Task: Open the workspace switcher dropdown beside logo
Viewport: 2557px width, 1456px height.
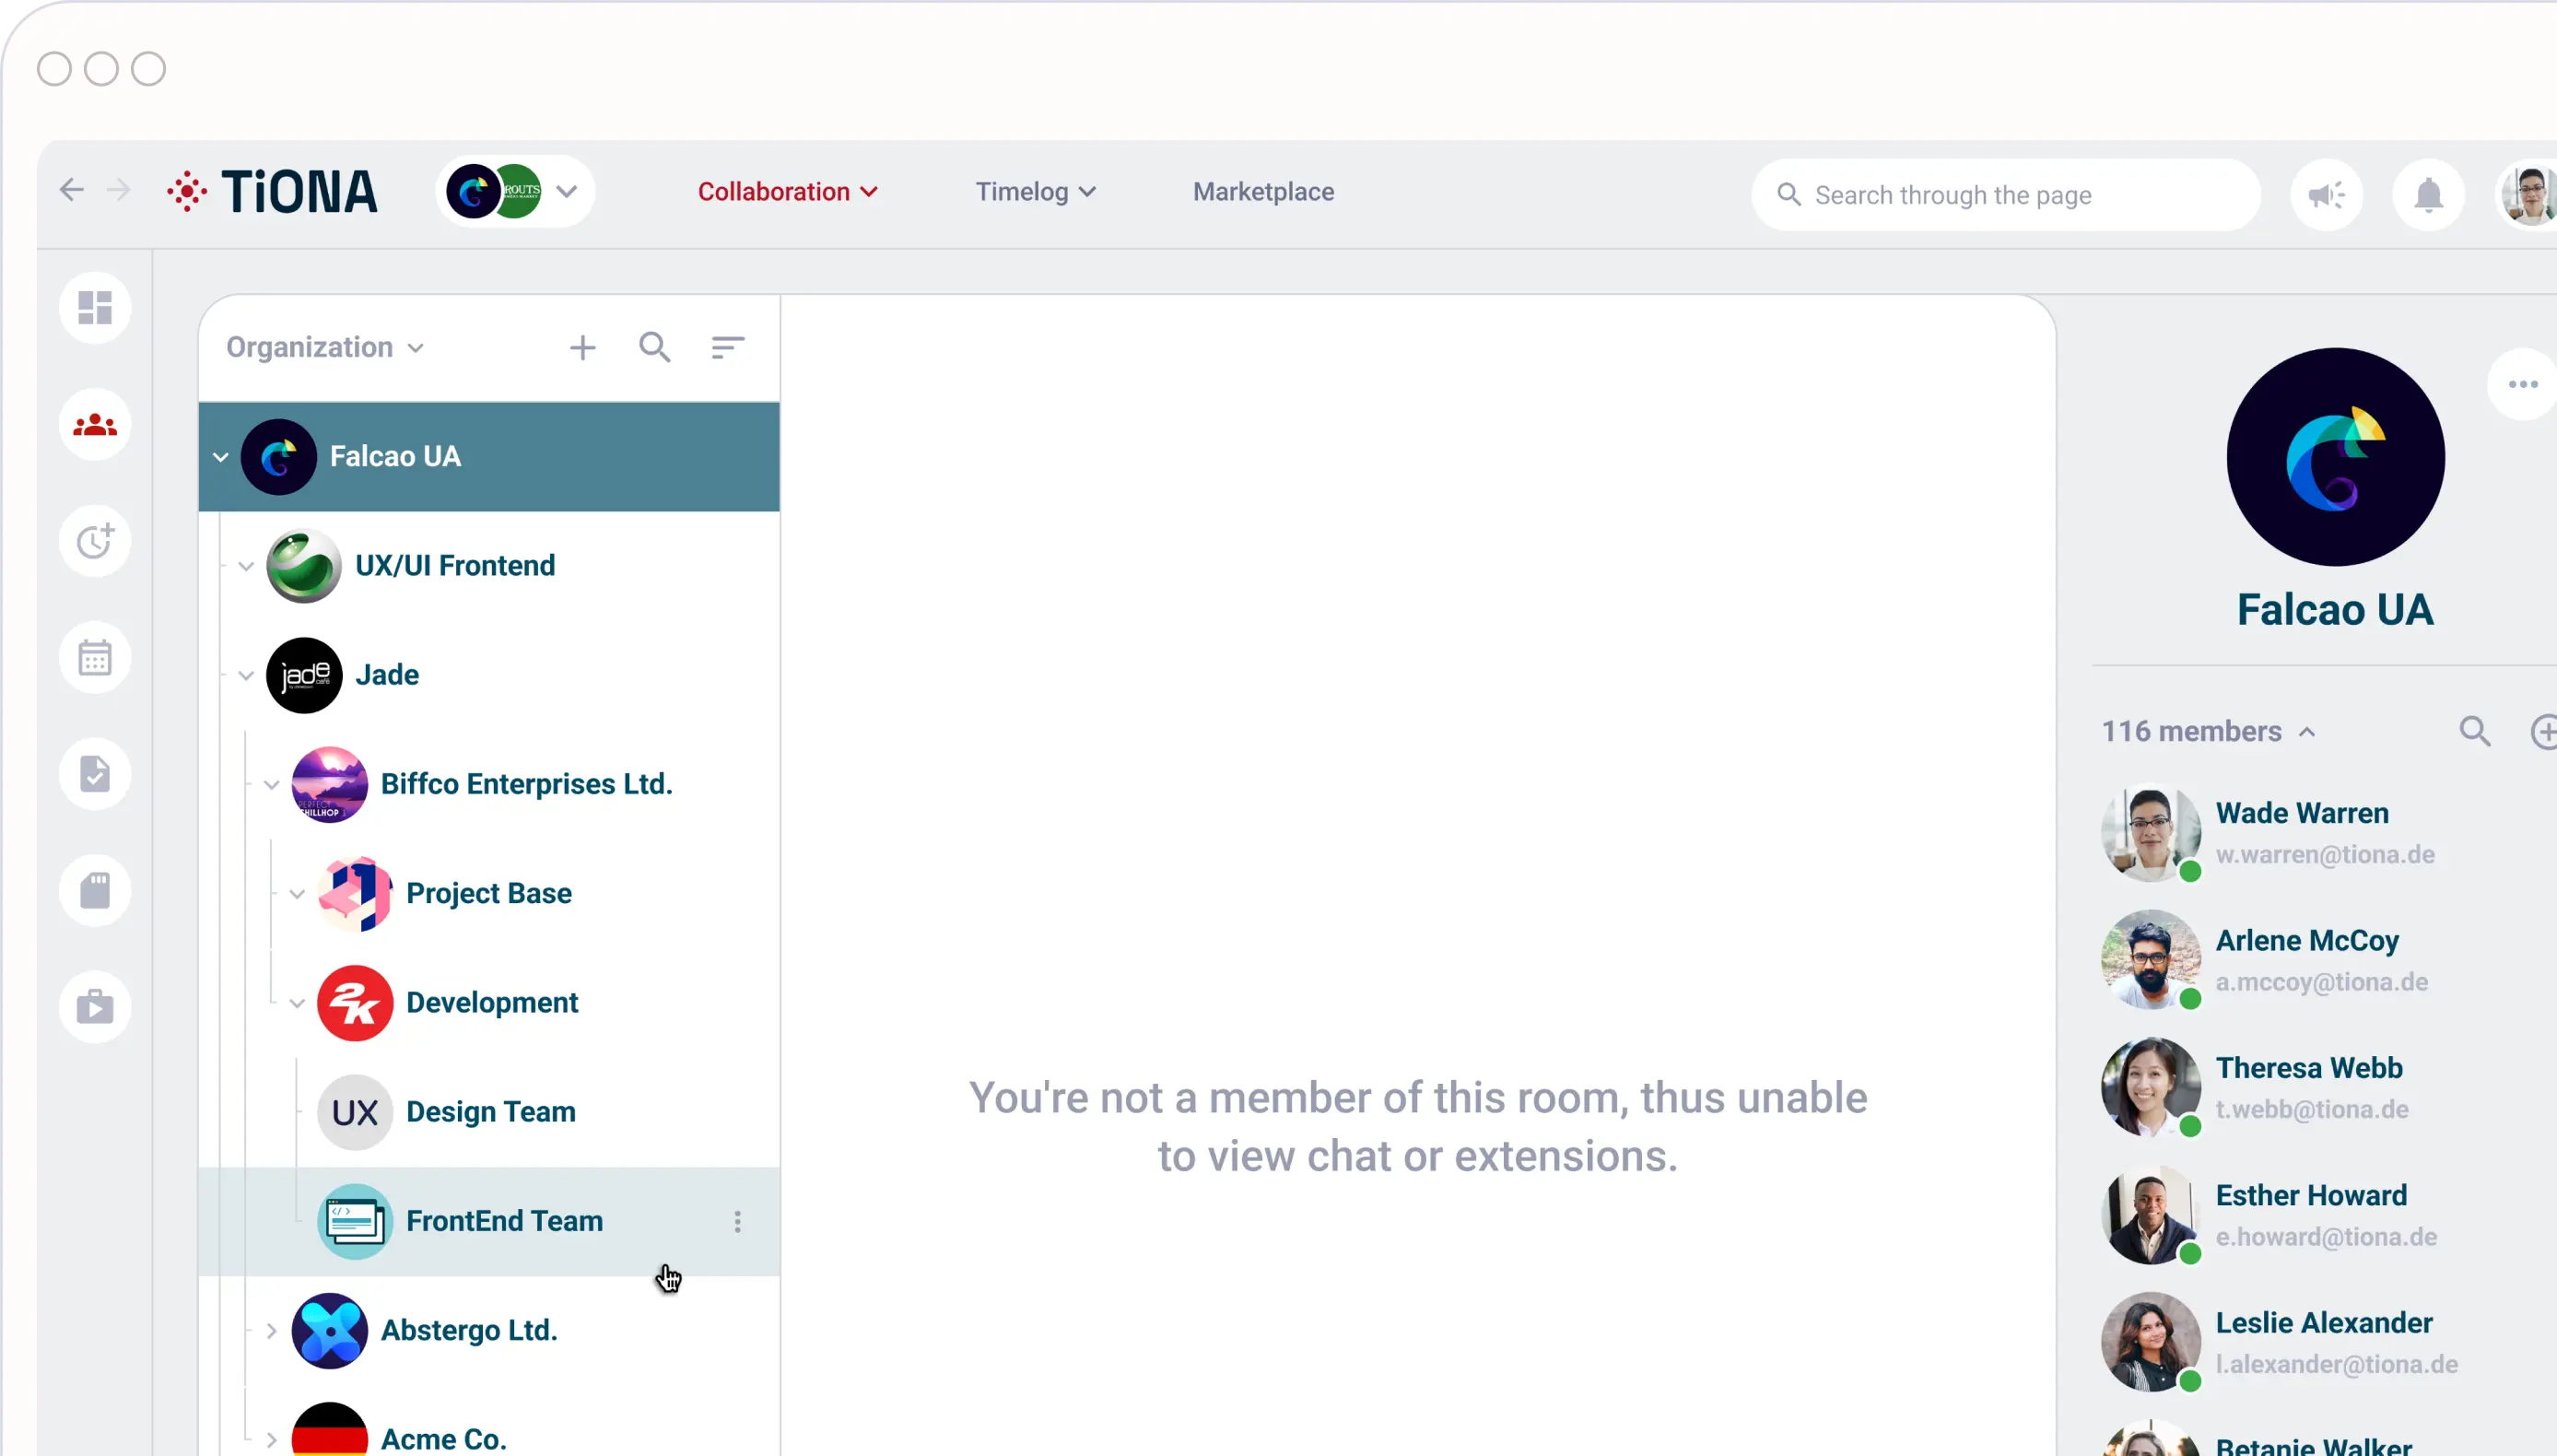Action: pos(567,192)
